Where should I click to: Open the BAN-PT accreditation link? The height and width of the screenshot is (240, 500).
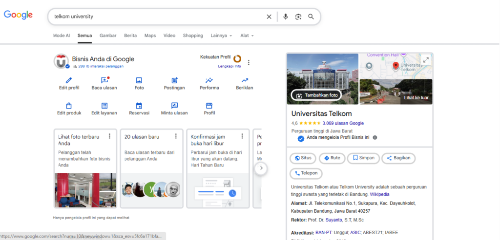click(324, 233)
